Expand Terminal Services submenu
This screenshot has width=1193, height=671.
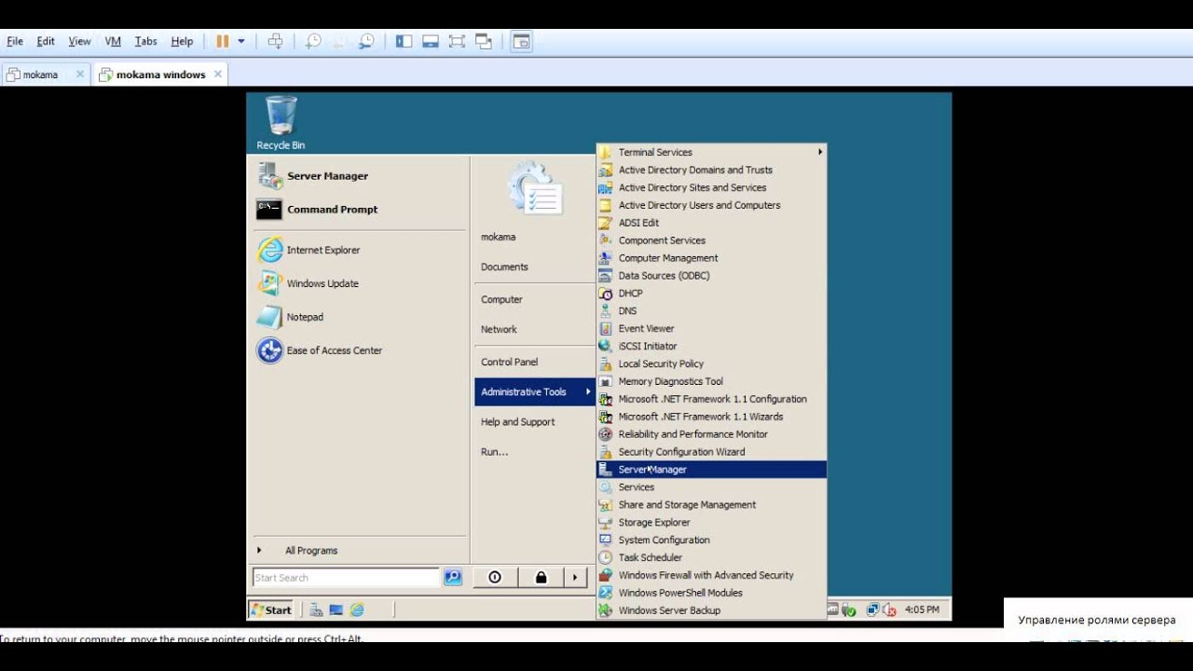tap(711, 152)
